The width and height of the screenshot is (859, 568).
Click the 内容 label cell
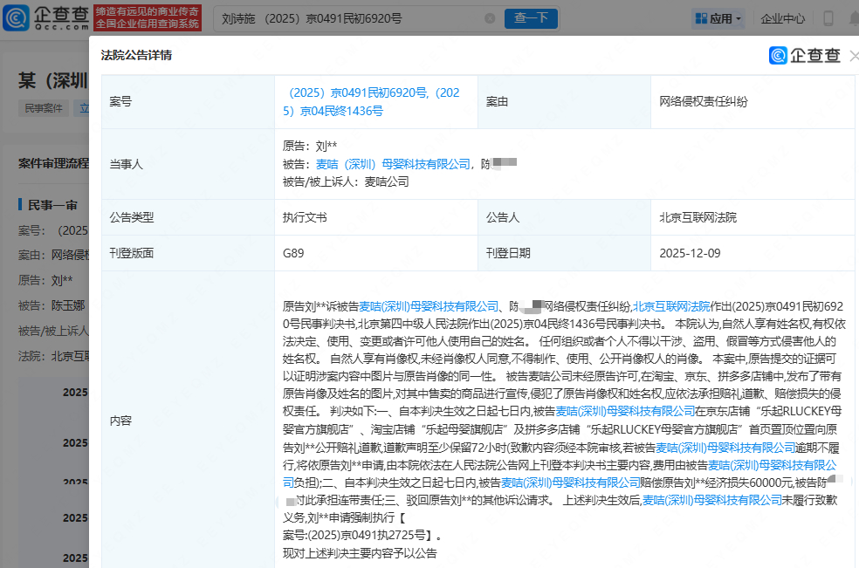[188, 421]
